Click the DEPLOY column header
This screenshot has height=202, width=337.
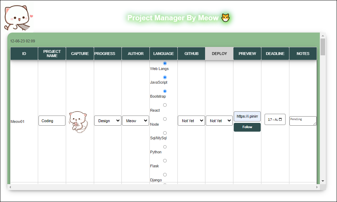tap(219, 53)
